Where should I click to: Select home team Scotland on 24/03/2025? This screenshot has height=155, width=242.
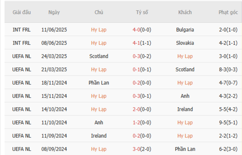[x=99, y=56]
